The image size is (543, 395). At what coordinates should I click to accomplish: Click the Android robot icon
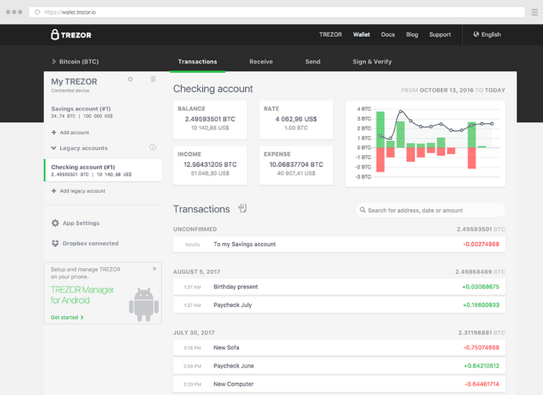coord(144,304)
